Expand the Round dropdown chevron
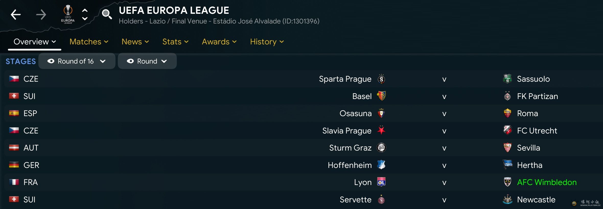Viewport: 603px width, 209px height. pyautogui.click(x=164, y=61)
